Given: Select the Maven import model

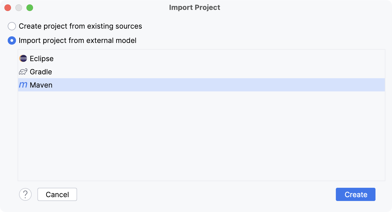Looking at the screenshot, I should pyautogui.click(x=41, y=85).
